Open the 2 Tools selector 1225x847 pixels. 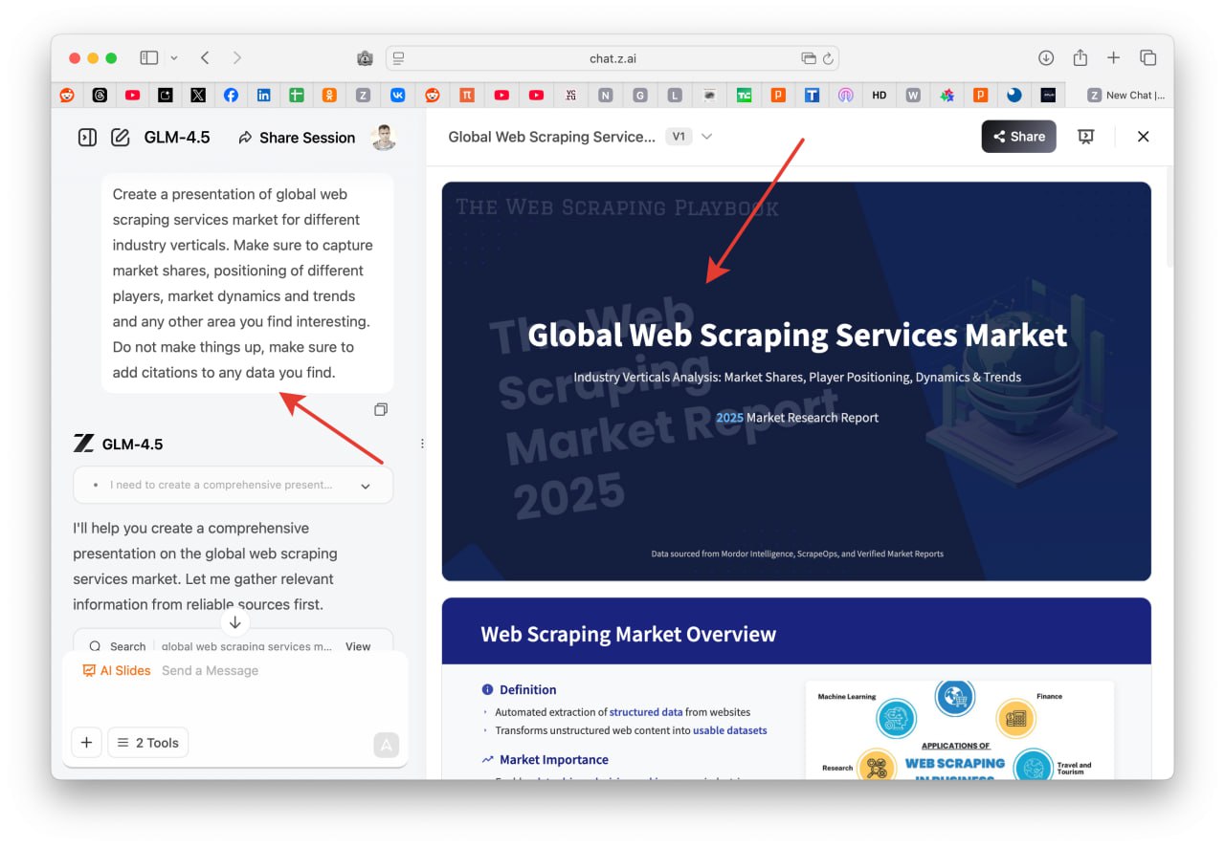[148, 743]
